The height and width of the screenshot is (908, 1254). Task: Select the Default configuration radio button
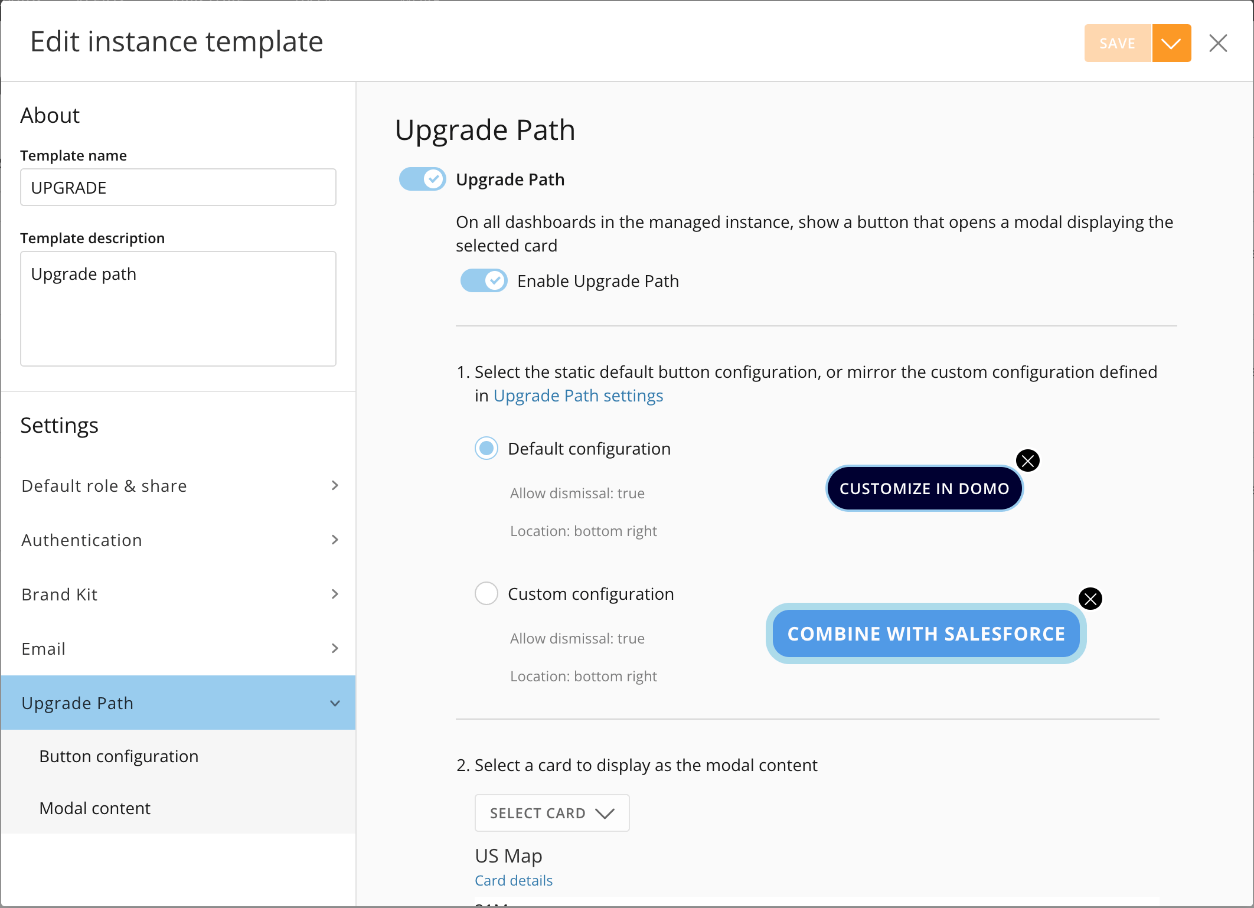pos(486,449)
